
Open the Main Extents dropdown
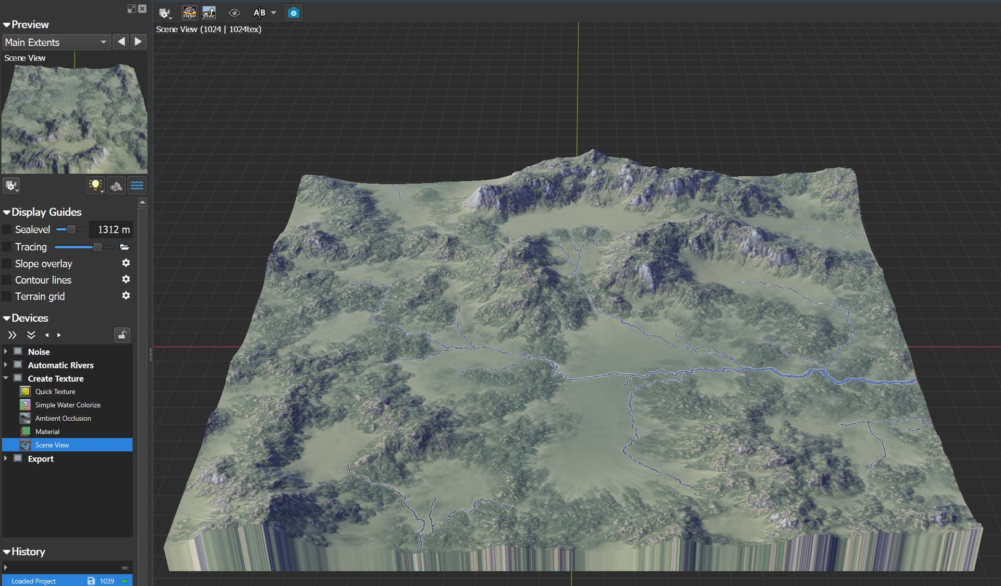pos(56,42)
